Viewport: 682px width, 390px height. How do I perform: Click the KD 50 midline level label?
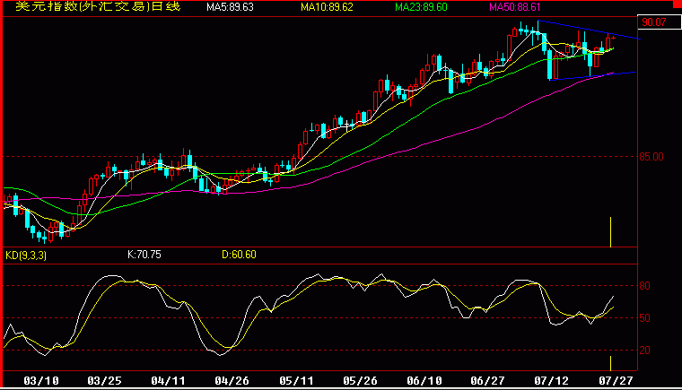644,317
